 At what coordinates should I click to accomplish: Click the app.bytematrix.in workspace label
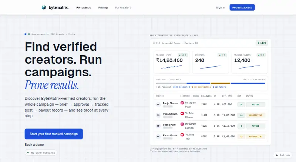coord(174,35)
